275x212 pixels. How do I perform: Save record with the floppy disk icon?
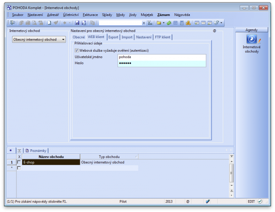coord(77,23)
